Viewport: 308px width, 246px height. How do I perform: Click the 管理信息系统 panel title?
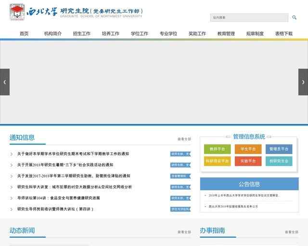tap(249, 136)
